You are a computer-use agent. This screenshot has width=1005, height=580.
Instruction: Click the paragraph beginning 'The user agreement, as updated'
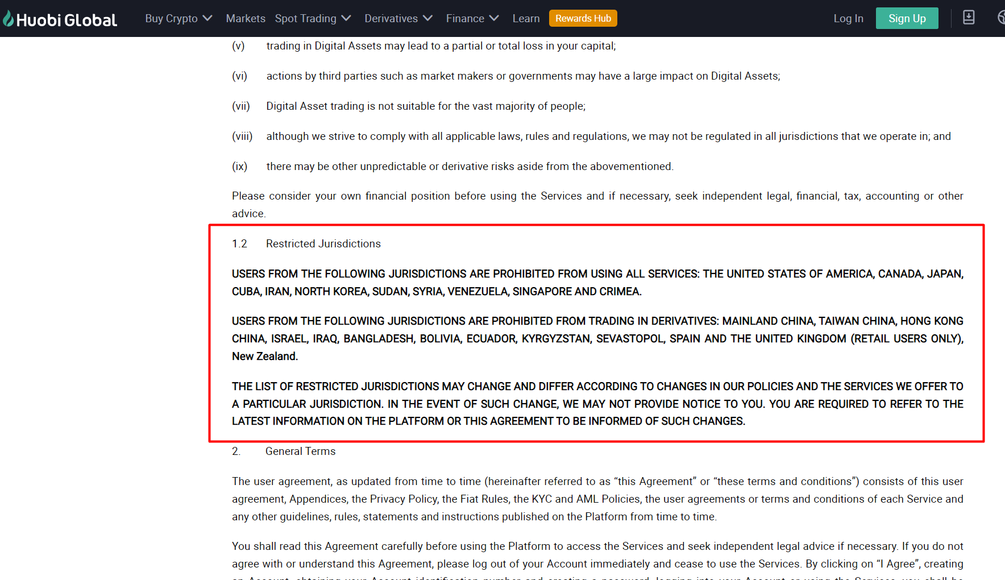[x=597, y=499]
